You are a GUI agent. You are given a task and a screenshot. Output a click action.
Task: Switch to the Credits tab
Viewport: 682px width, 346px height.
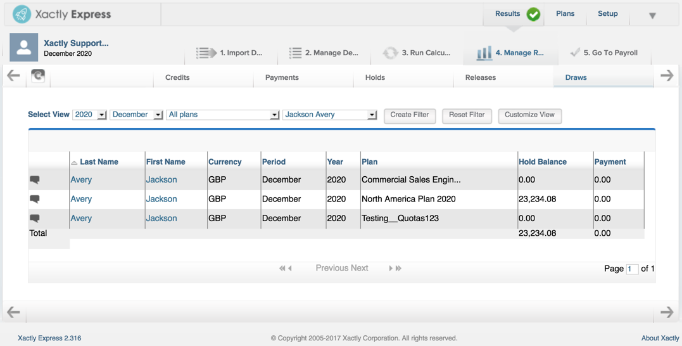coord(177,77)
